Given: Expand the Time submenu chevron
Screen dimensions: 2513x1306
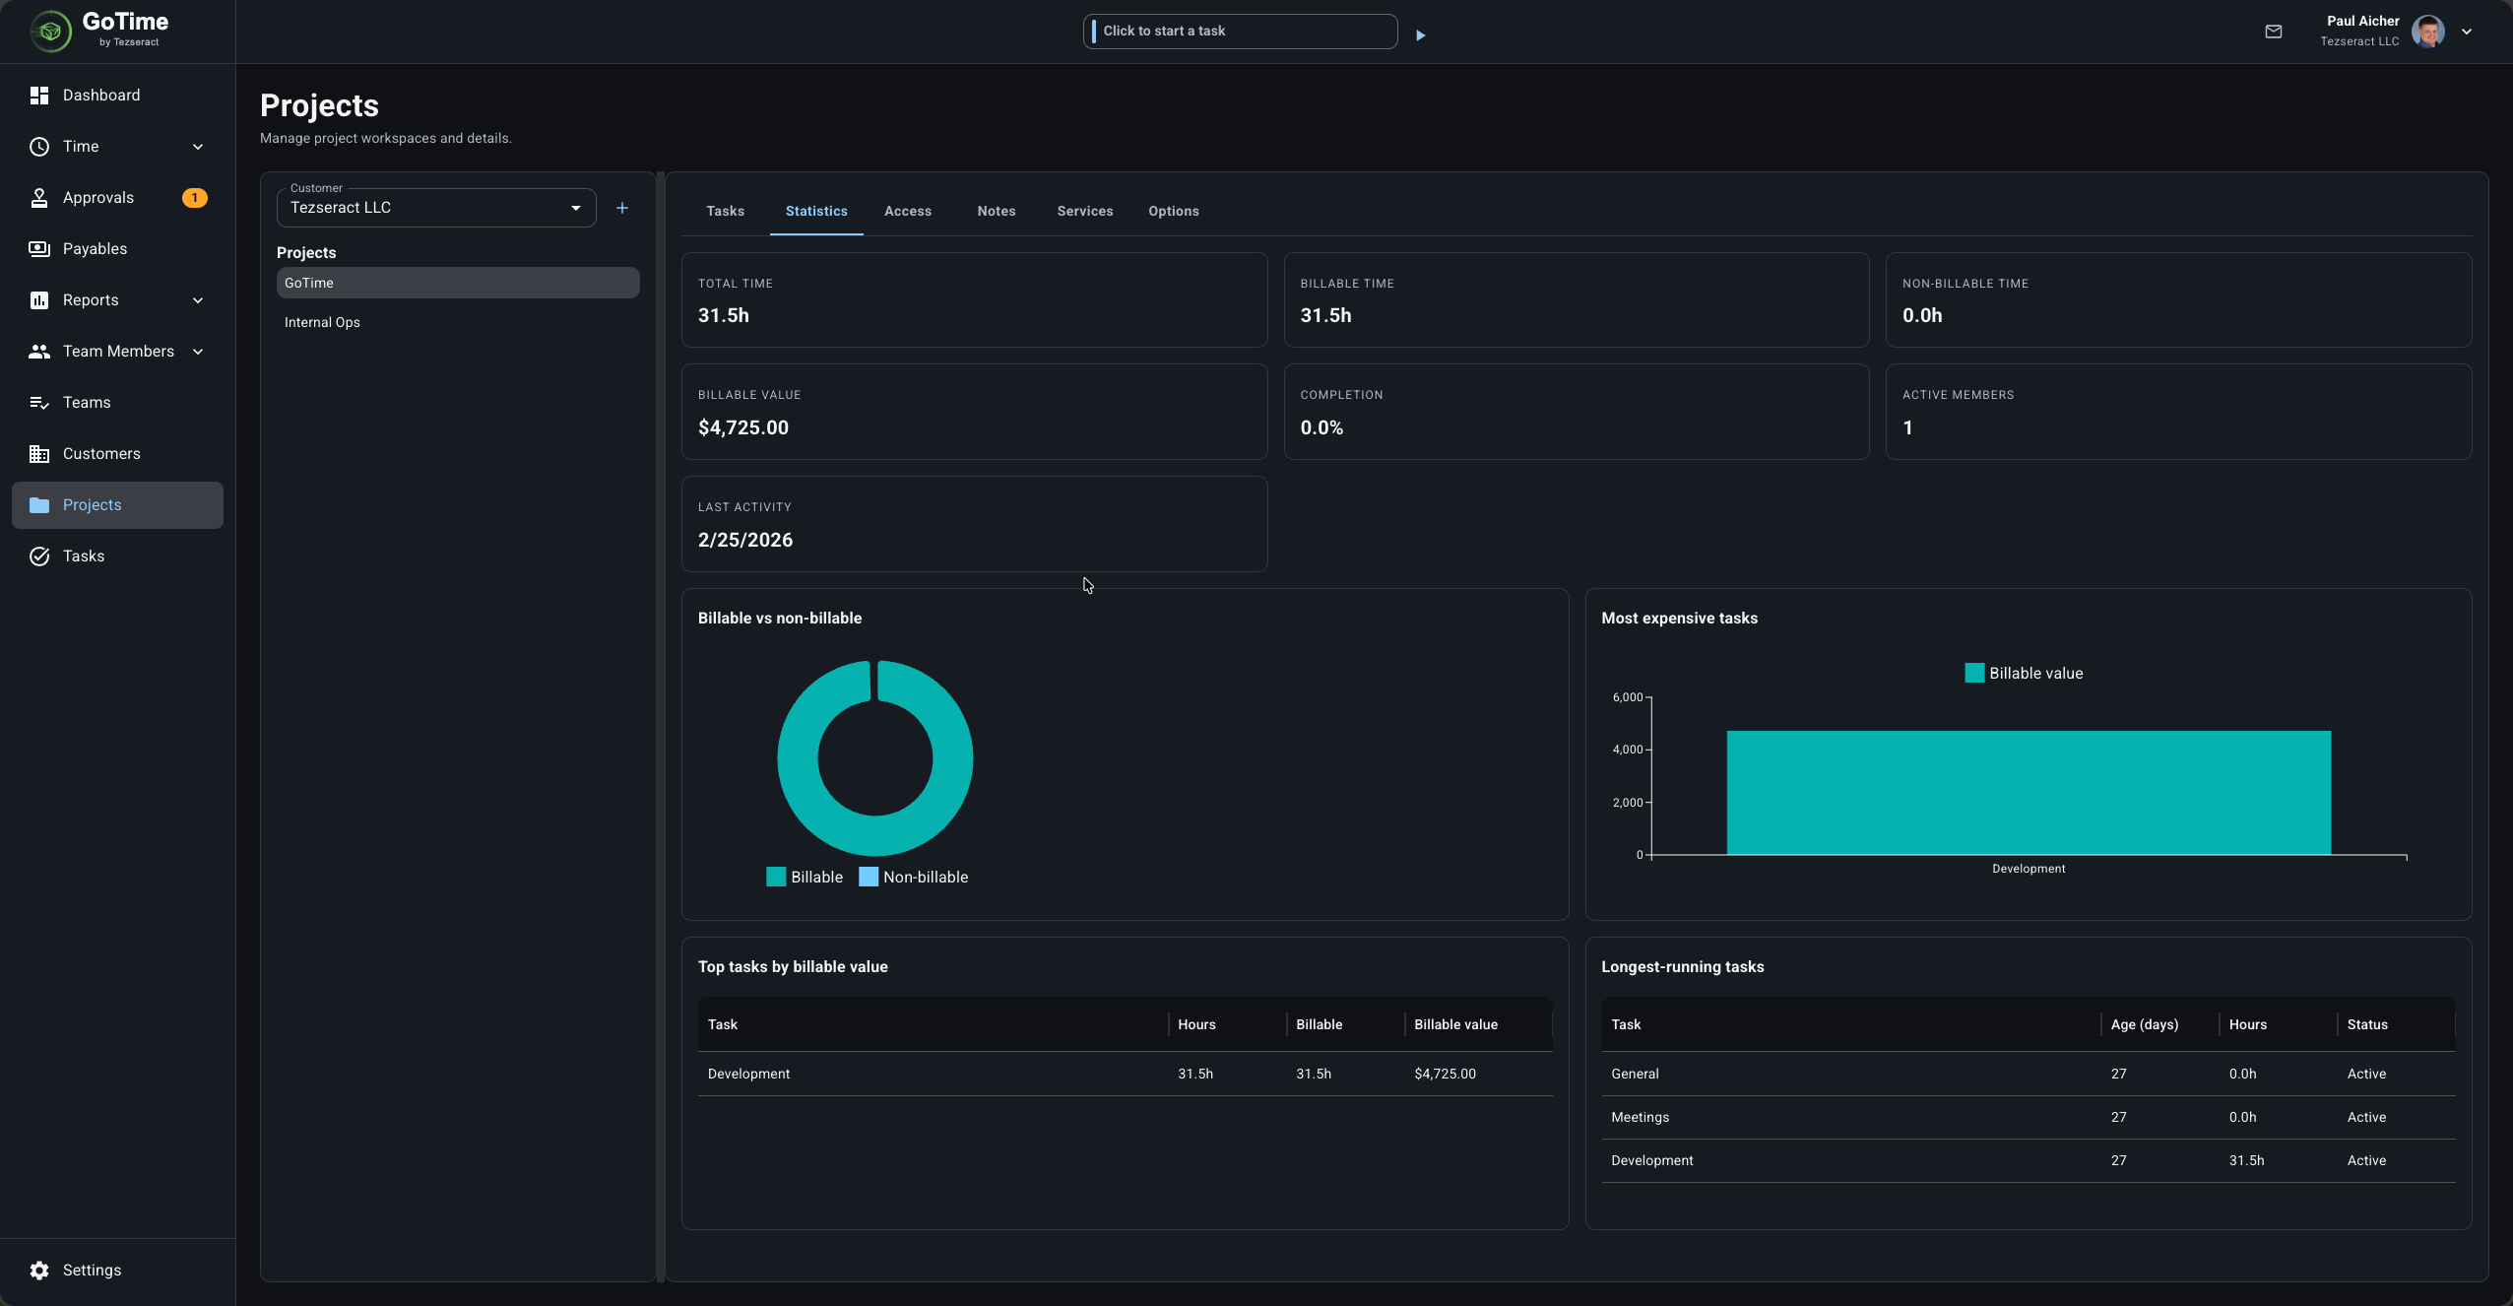Looking at the screenshot, I should click(198, 147).
